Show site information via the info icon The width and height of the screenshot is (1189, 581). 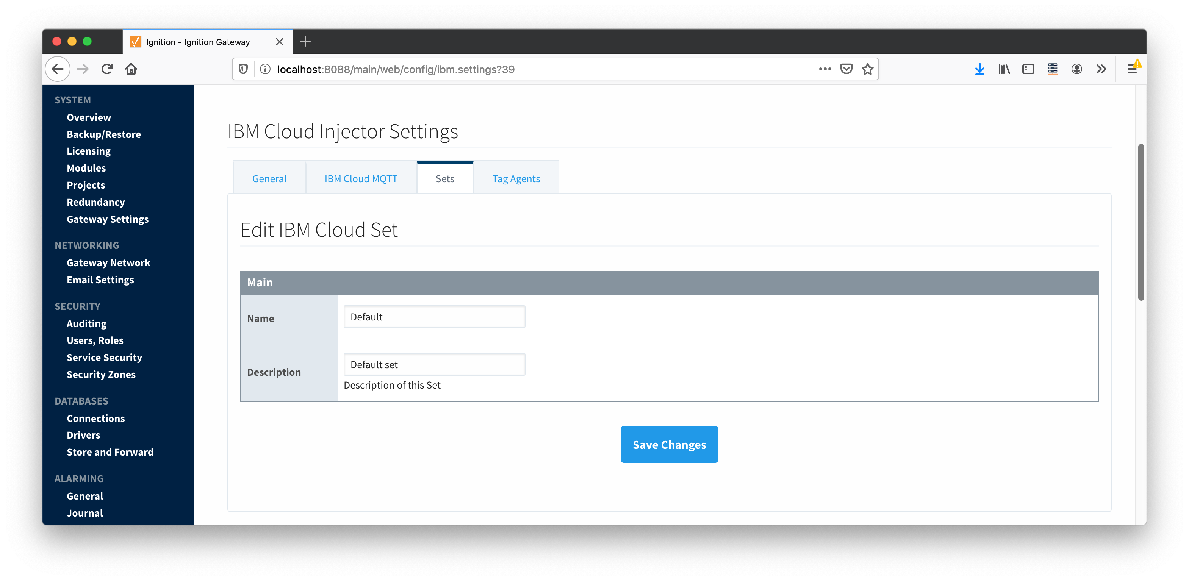265,69
